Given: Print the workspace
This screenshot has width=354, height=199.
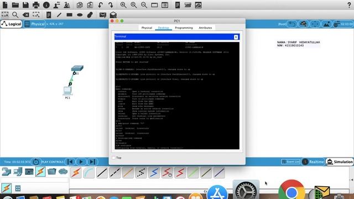Looking at the screenshot, I should (36, 5).
